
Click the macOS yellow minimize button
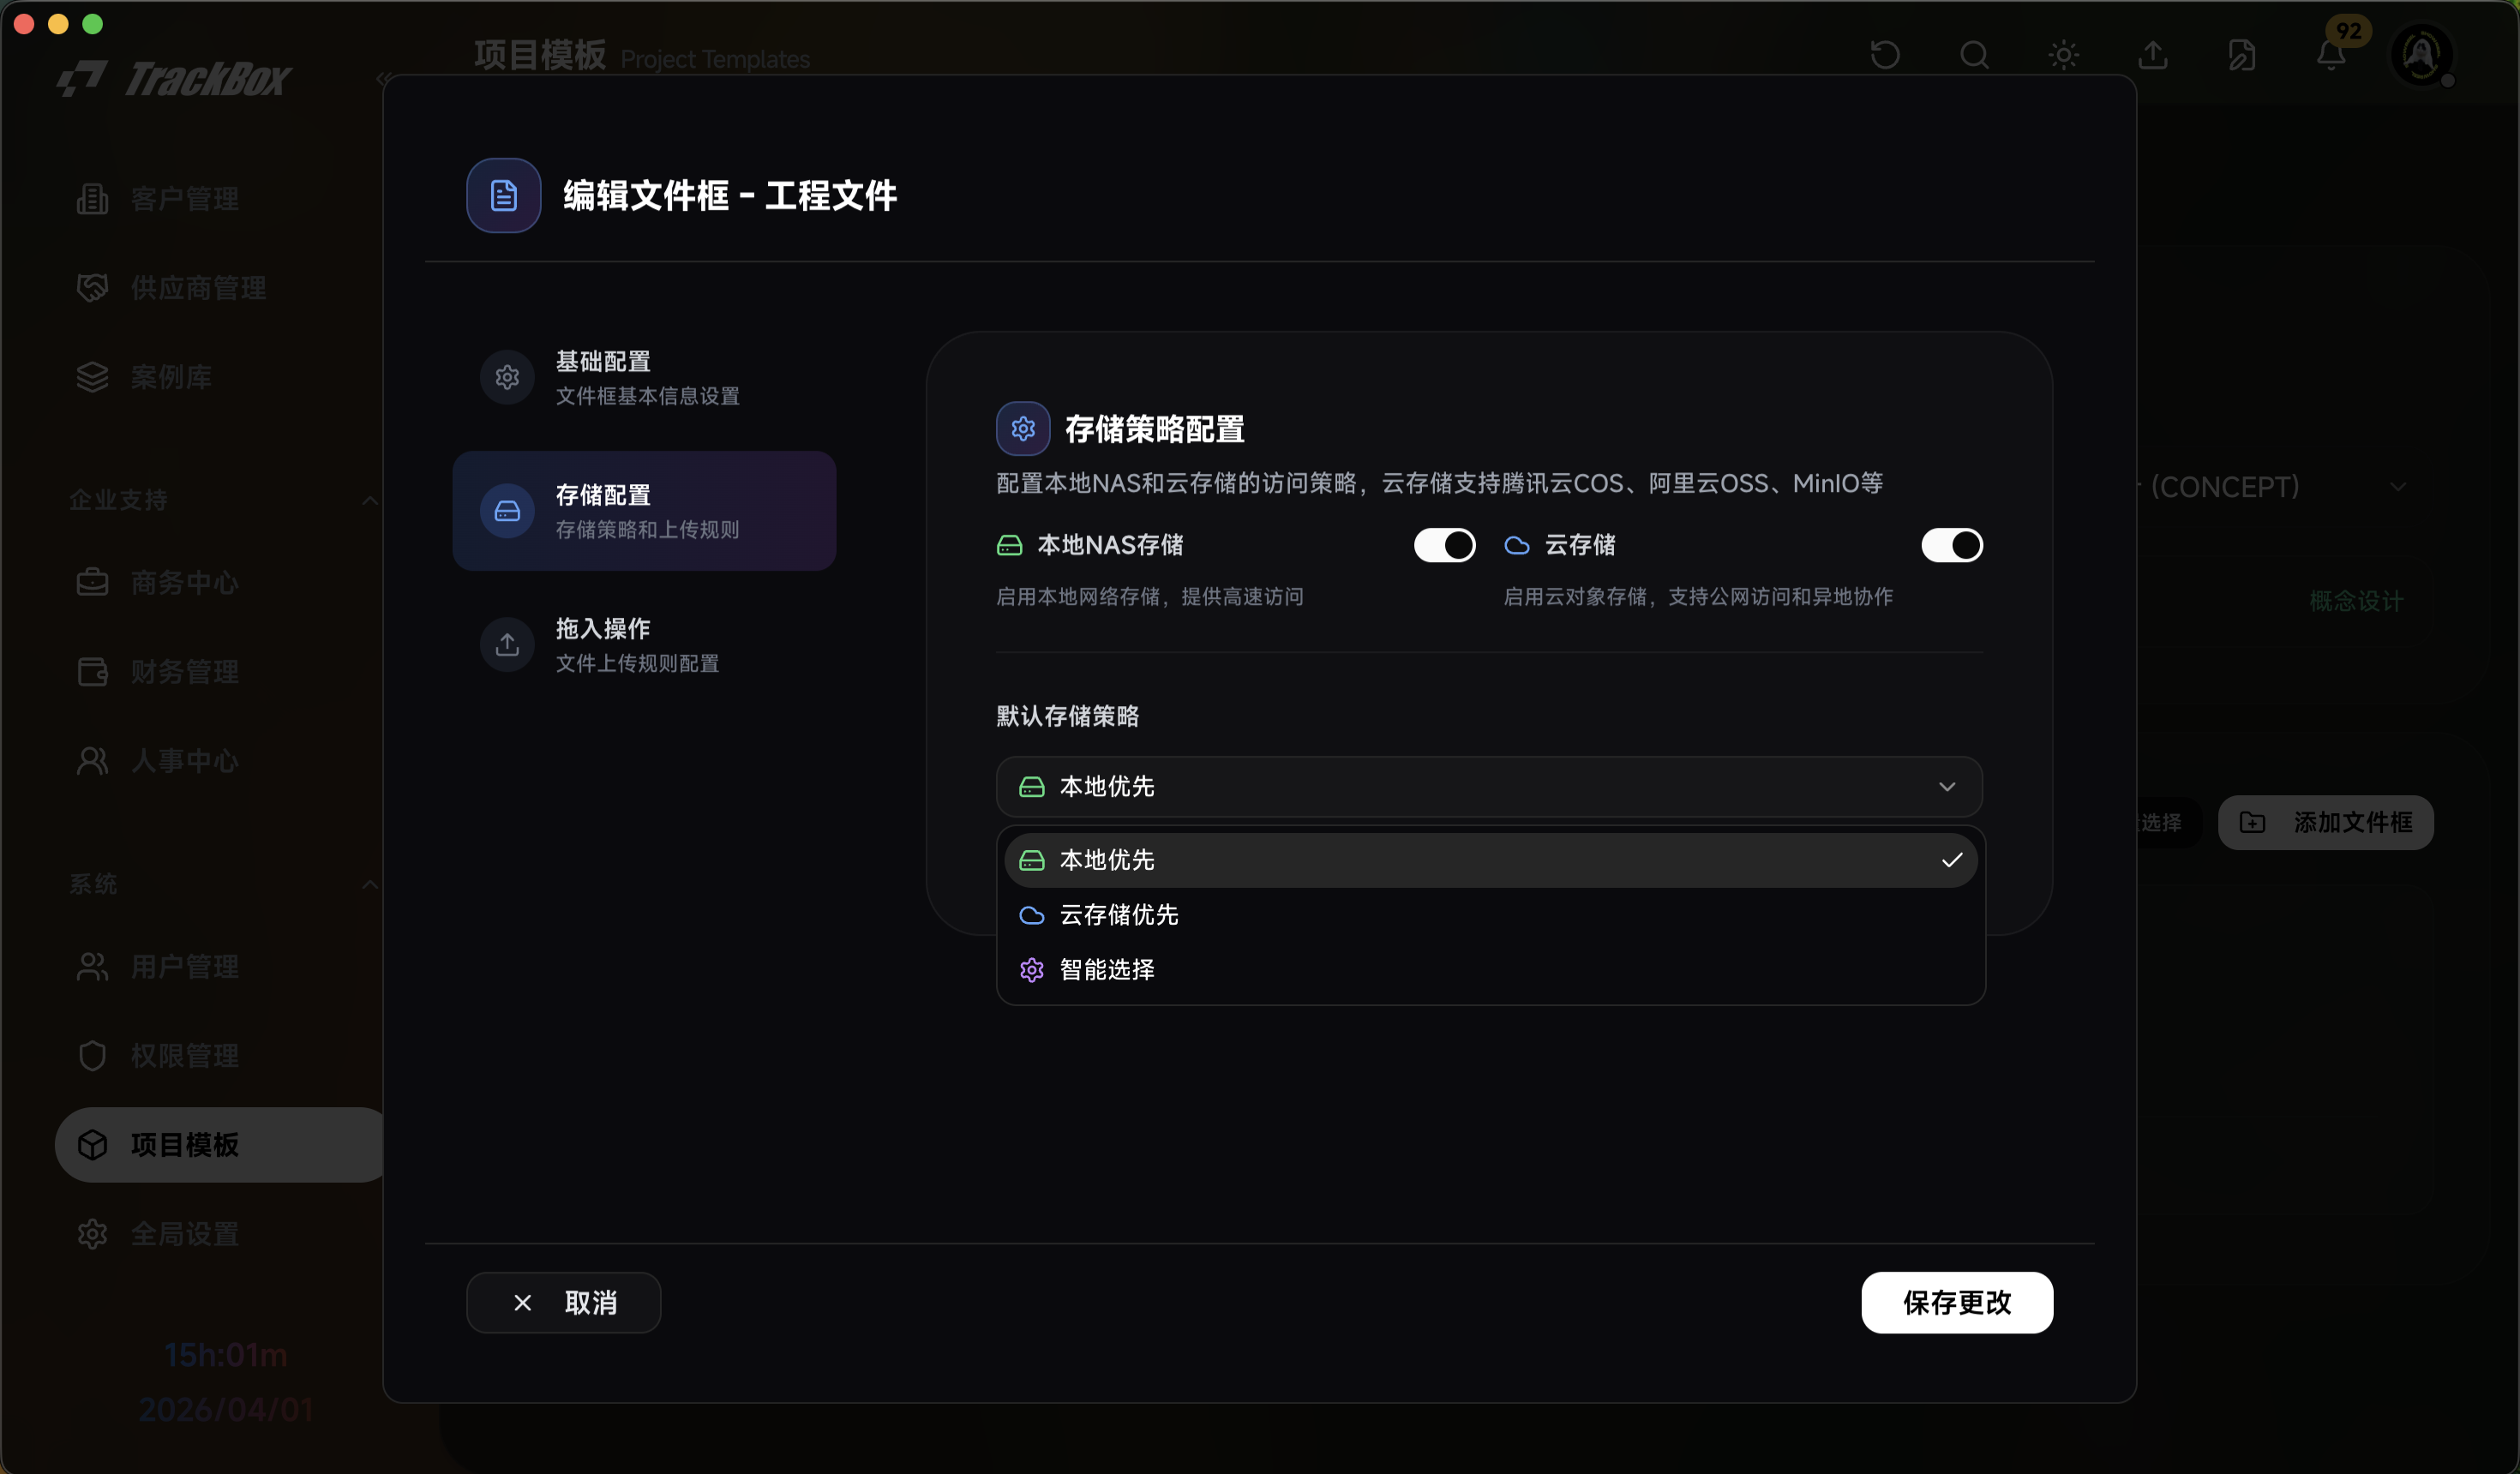(59, 24)
